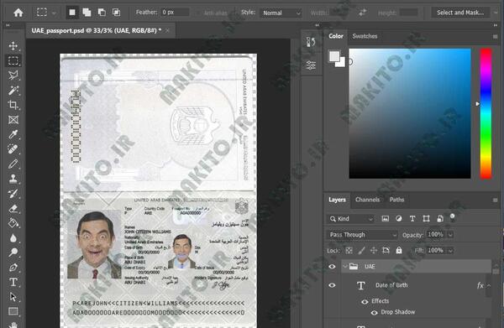The height and width of the screenshot is (328, 504).
Task: Open the Kind filter dropdown
Action: (351, 219)
